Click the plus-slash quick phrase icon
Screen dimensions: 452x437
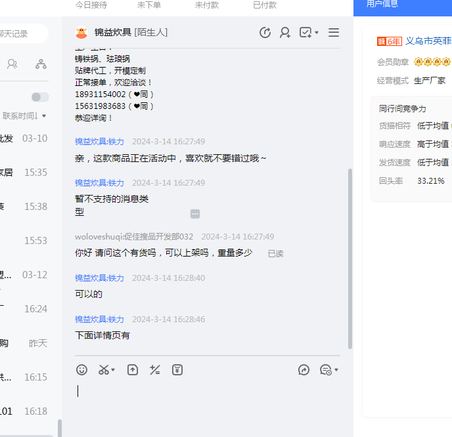click(155, 370)
